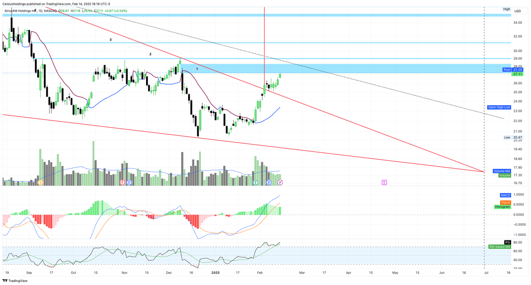
Task: Click the 2025 date axis label
Action: (x=215, y=274)
